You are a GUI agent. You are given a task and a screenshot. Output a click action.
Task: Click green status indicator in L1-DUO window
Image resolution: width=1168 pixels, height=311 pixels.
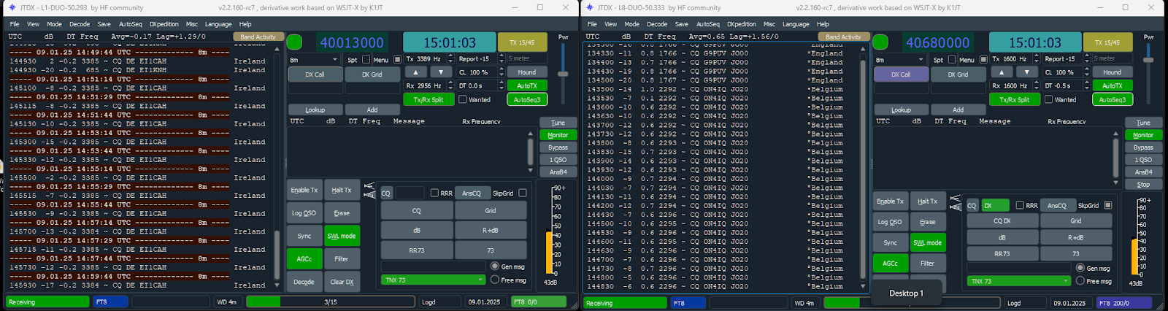click(294, 42)
